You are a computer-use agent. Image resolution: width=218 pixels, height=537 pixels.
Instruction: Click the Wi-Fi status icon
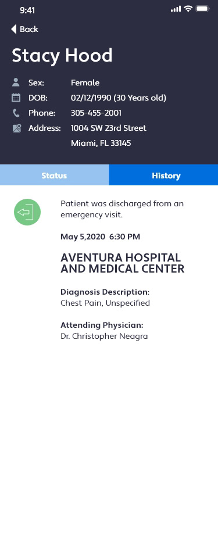pyautogui.click(x=188, y=9)
